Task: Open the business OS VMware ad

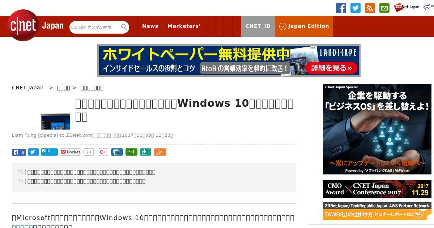Action: [377, 129]
